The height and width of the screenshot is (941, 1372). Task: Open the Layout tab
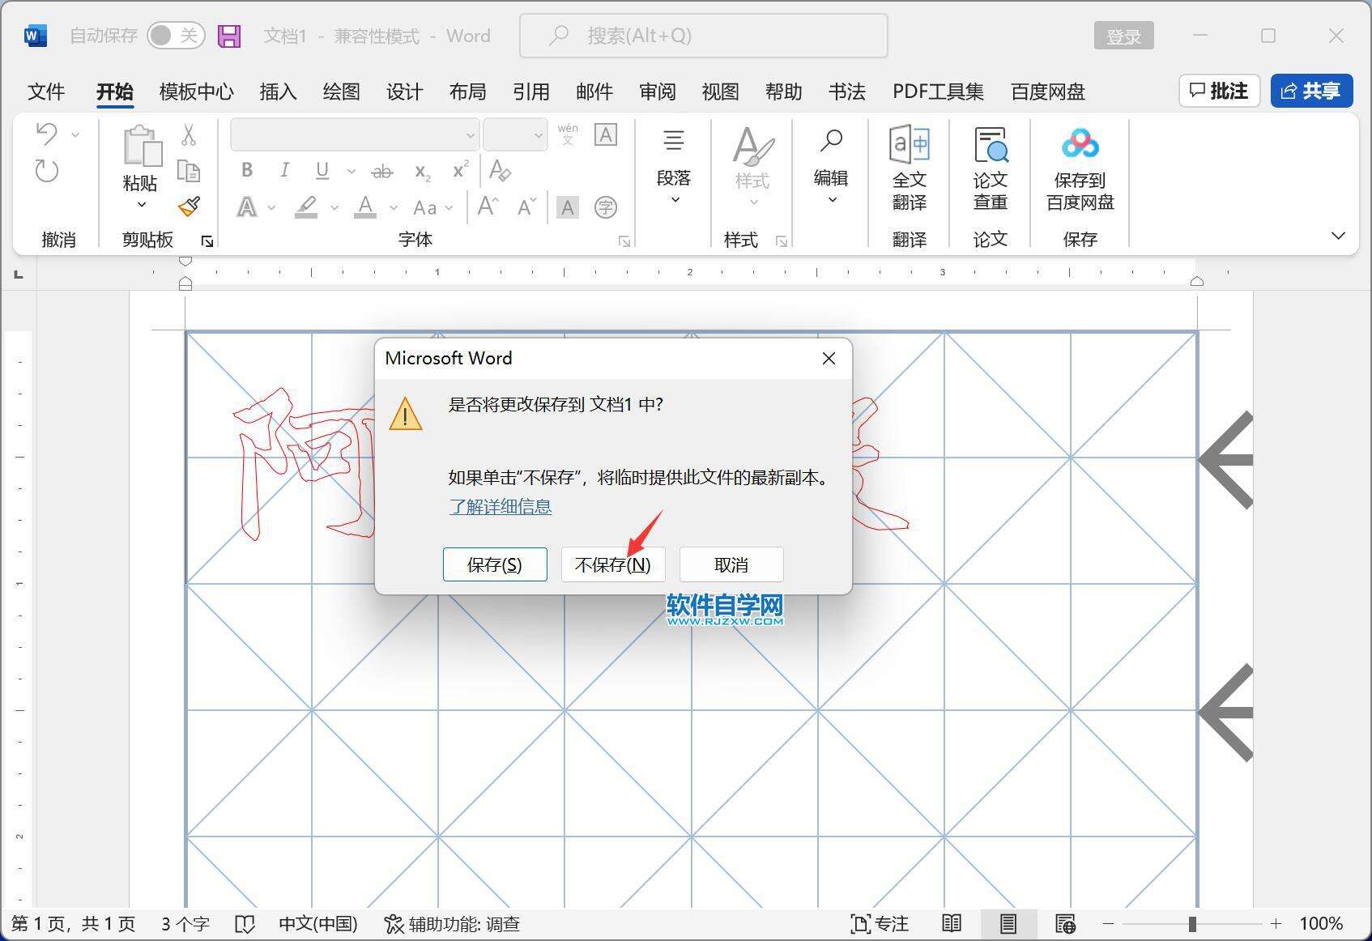click(x=467, y=92)
